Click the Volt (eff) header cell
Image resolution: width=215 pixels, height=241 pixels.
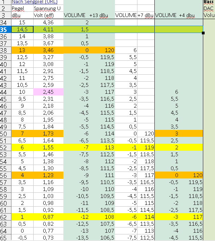[x=48, y=15]
